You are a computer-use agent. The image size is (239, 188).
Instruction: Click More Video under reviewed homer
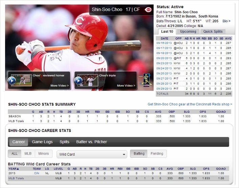60,86
